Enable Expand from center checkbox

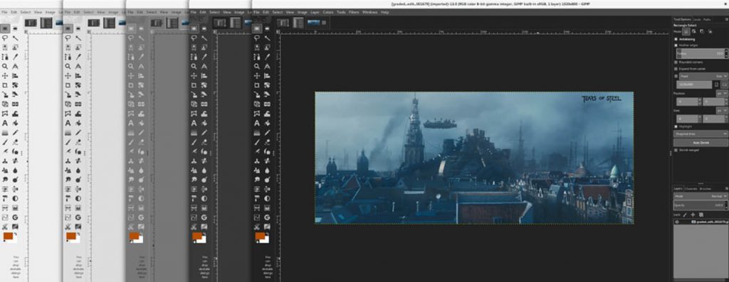pos(676,69)
